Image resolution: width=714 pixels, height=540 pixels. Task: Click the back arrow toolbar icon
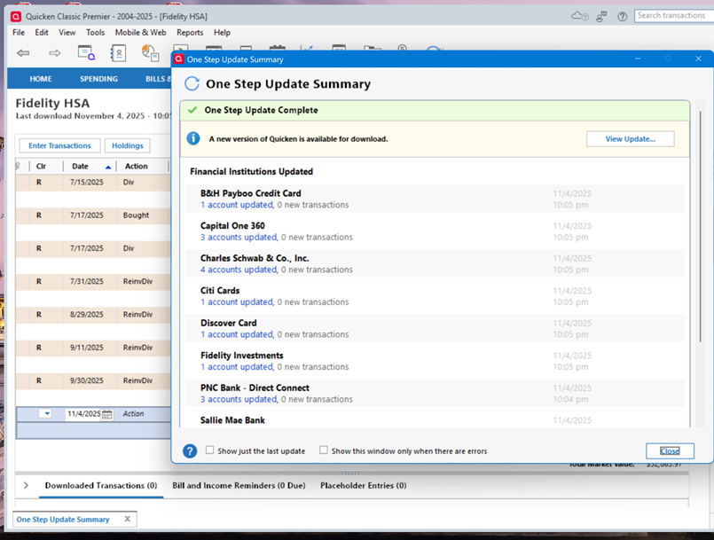pos(23,53)
